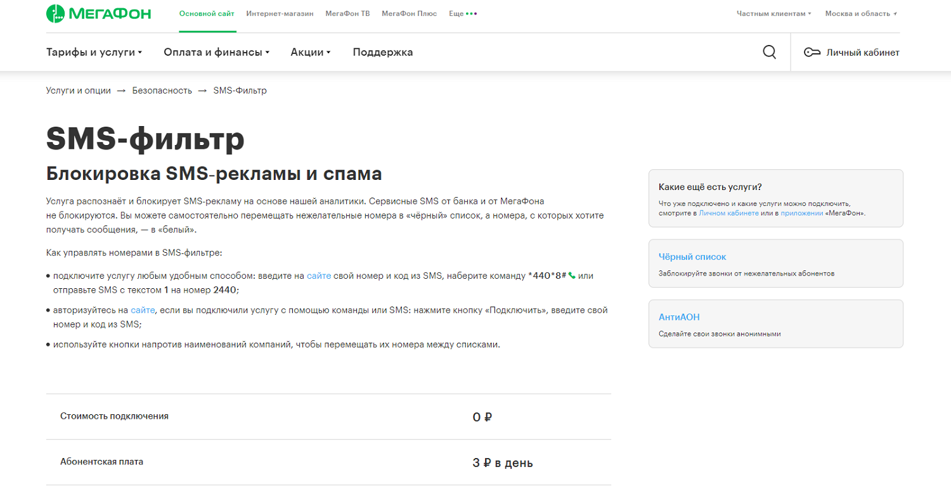This screenshot has height=496, width=951.
Task: Switch to the МегаФон Плюс tab
Action: pos(409,13)
